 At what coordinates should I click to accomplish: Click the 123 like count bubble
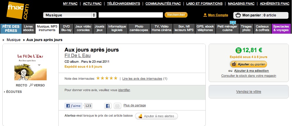pyautogui.click(x=88, y=106)
